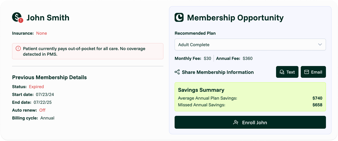The height and width of the screenshot is (141, 338).
Task: Click the green Savings Summary panel
Action: (250, 97)
